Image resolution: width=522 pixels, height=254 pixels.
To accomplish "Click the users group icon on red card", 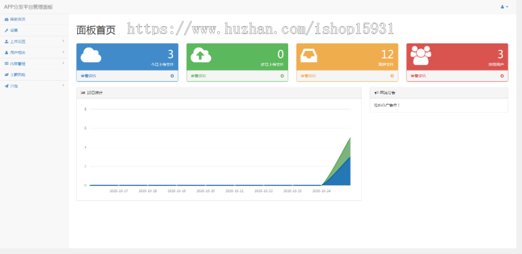I will click(x=421, y=55).
